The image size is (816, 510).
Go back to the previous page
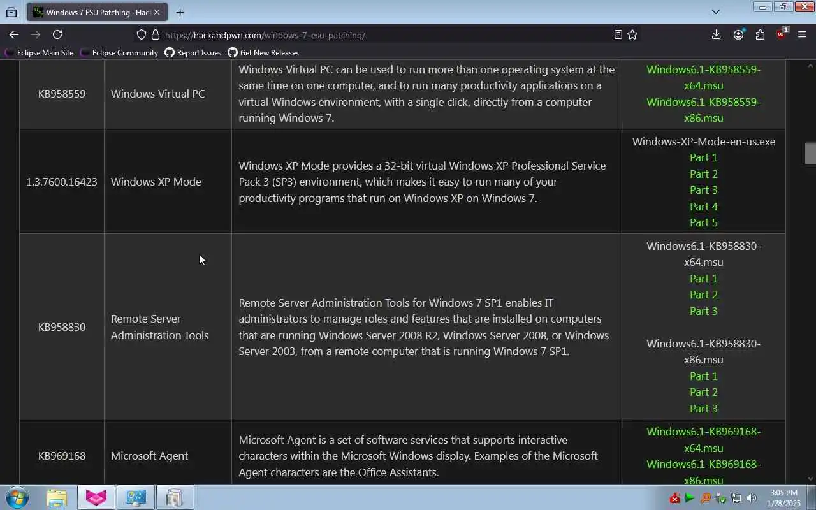[x=14, y=34]
